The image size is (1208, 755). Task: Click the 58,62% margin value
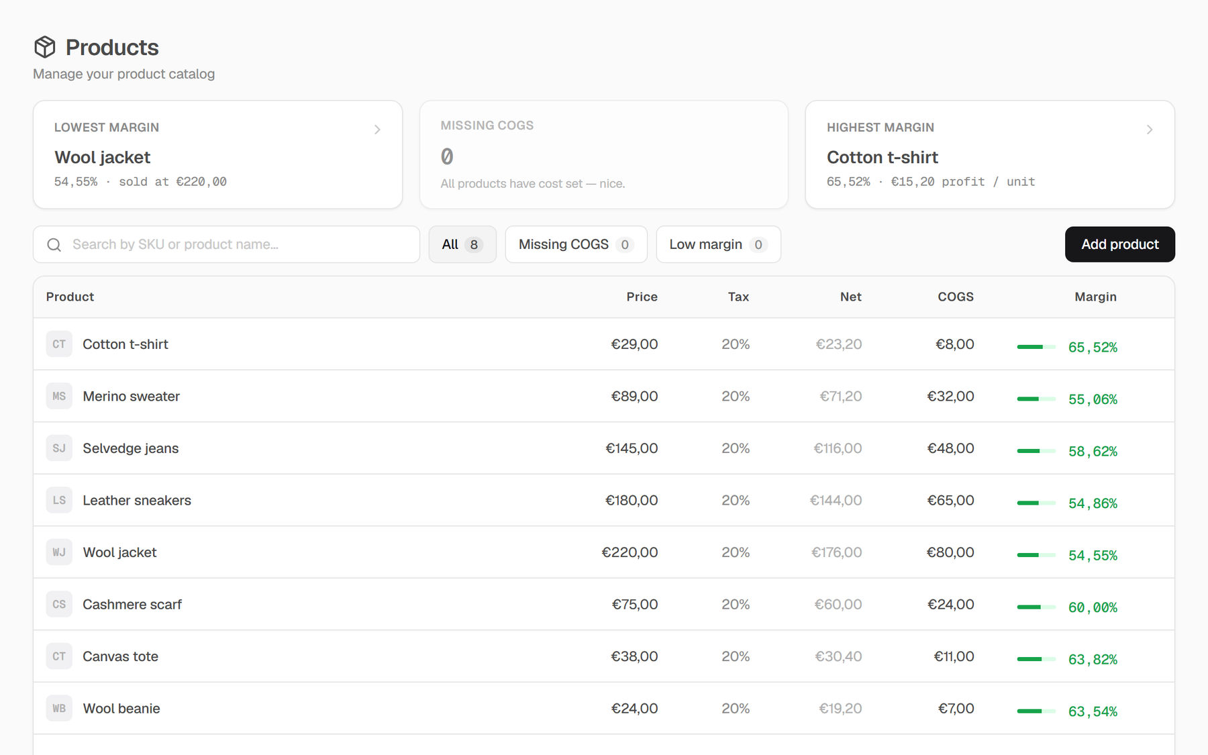pyautogui.click(x=1093, y=452)
